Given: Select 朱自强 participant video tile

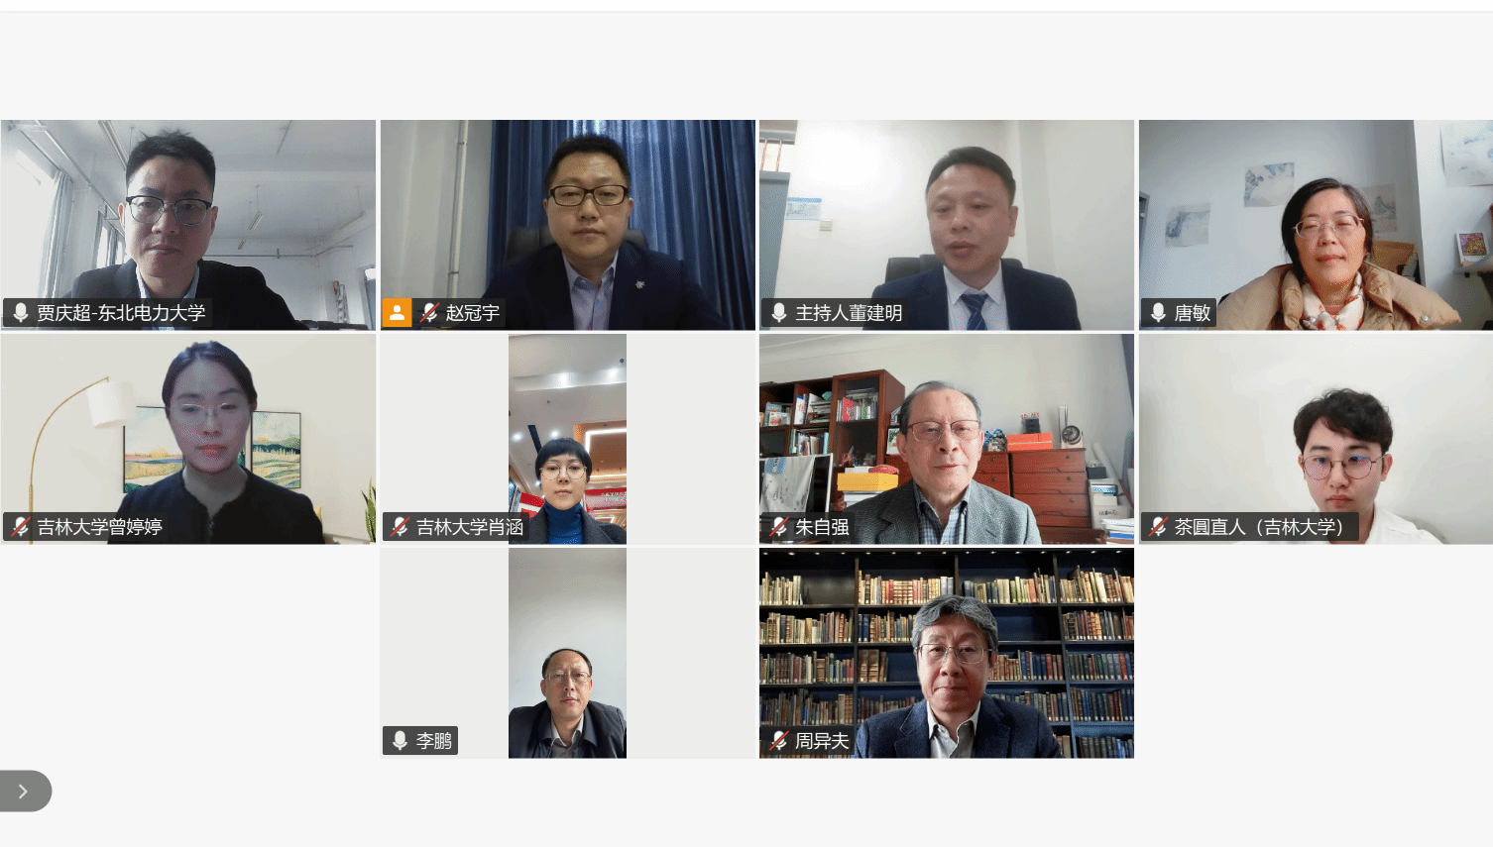Looking at the screenshot, I should tap(947, 439).
